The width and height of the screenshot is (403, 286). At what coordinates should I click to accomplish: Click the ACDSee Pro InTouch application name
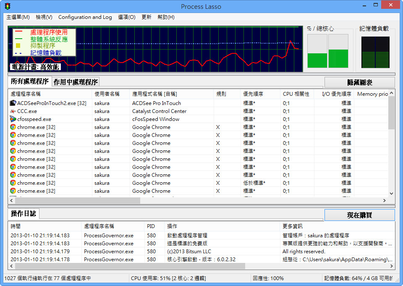point(157,103)
